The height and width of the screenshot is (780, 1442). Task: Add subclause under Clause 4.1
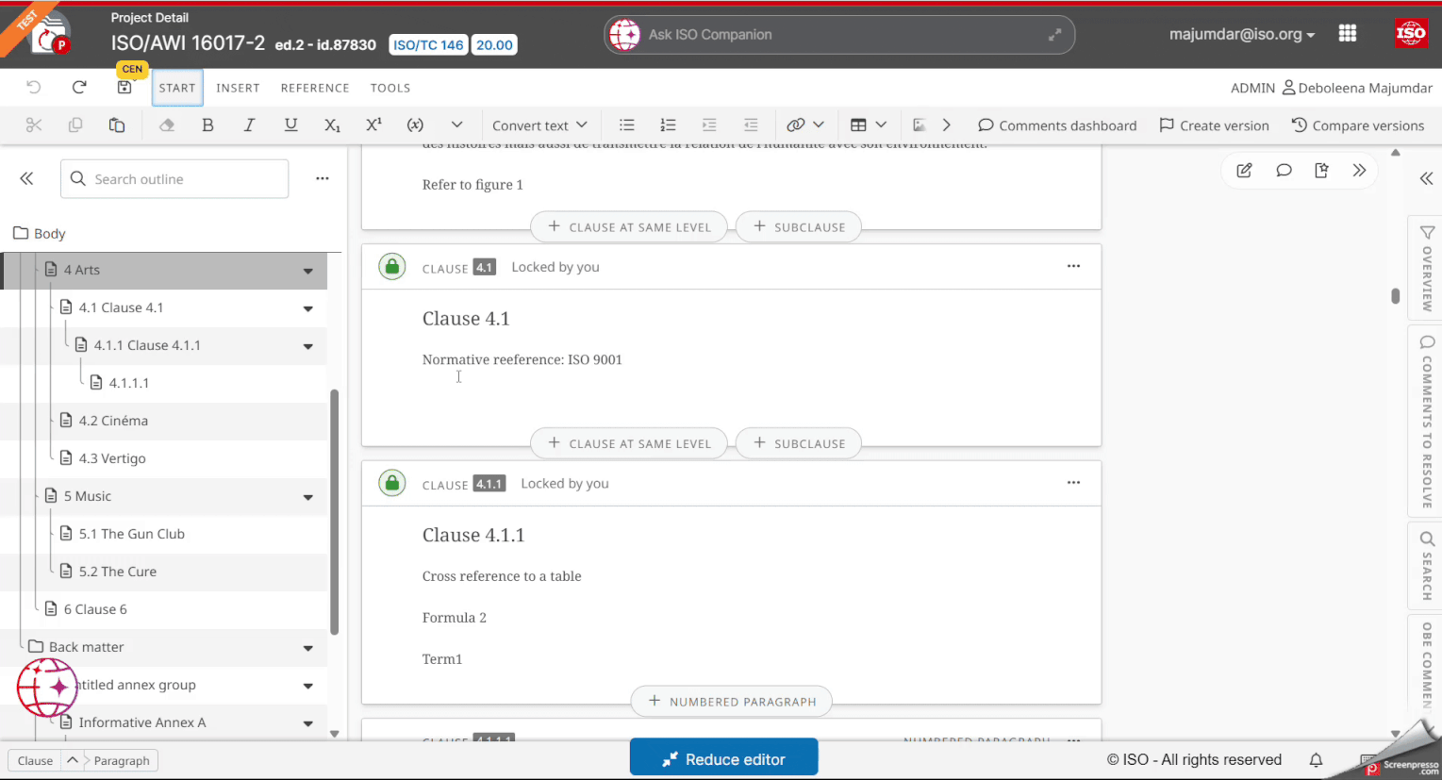tap(799, 443)
